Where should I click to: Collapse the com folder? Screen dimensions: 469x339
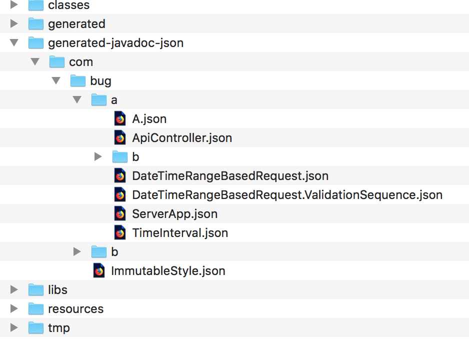tap(35, 61)
